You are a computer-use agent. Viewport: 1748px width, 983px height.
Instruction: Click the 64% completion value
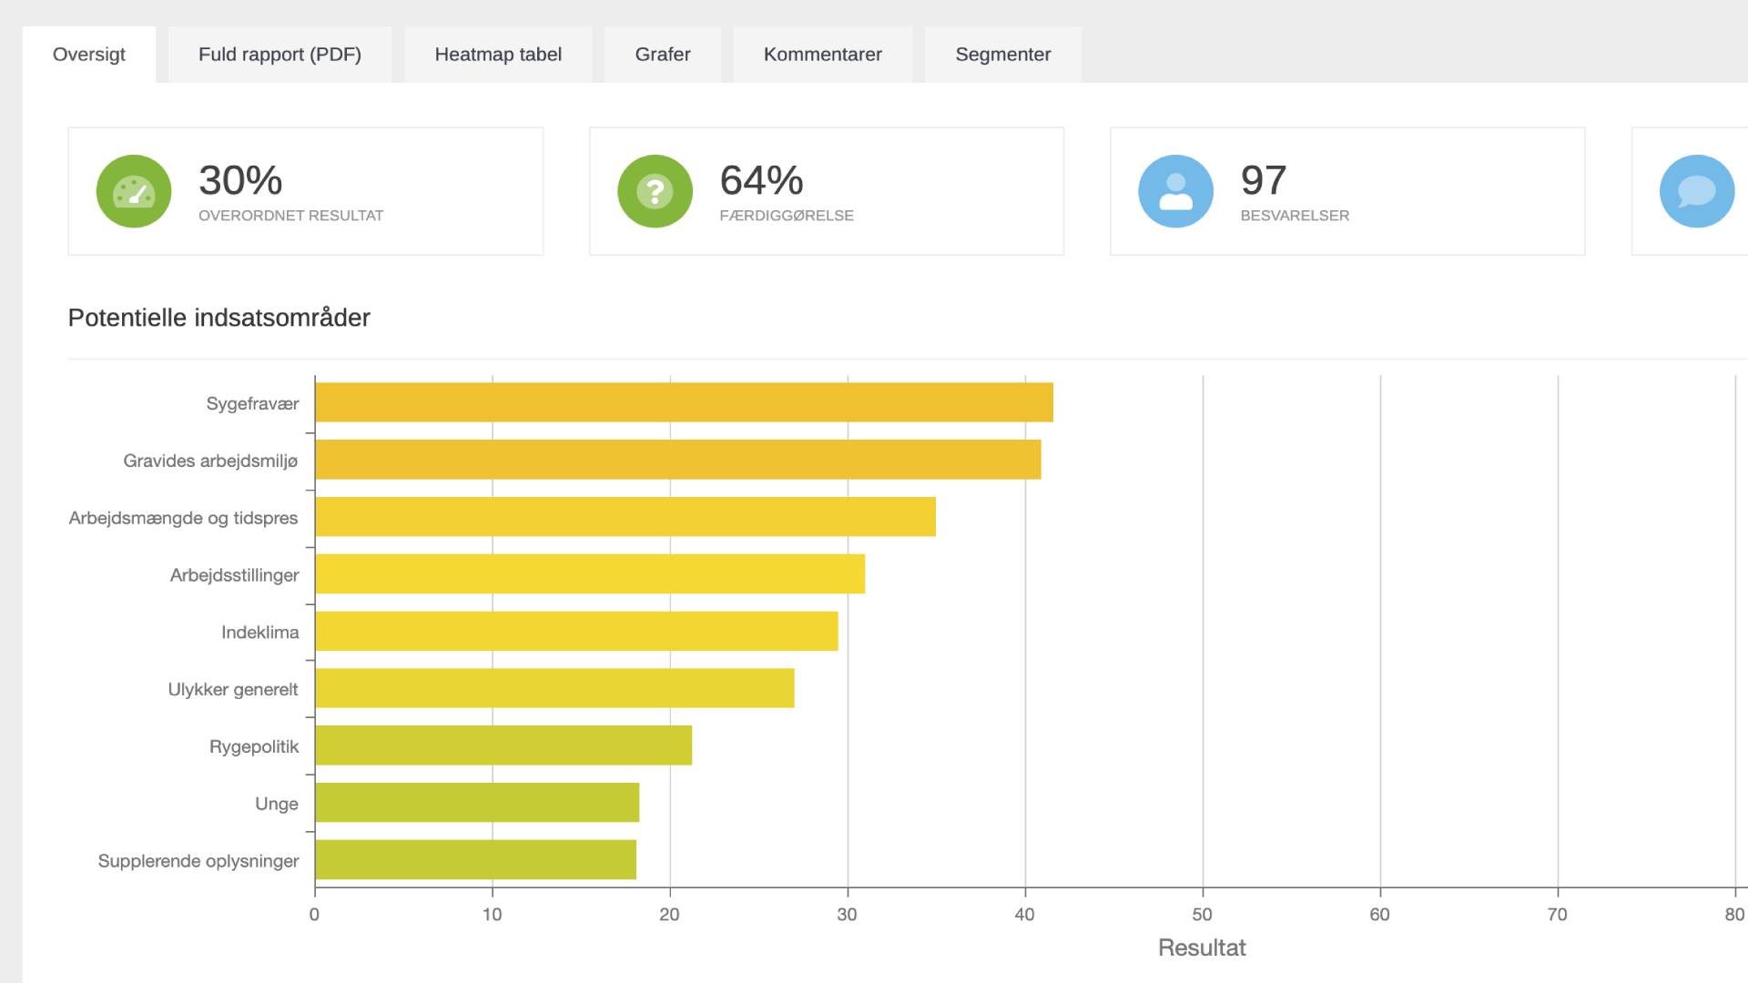pos(761,180)
